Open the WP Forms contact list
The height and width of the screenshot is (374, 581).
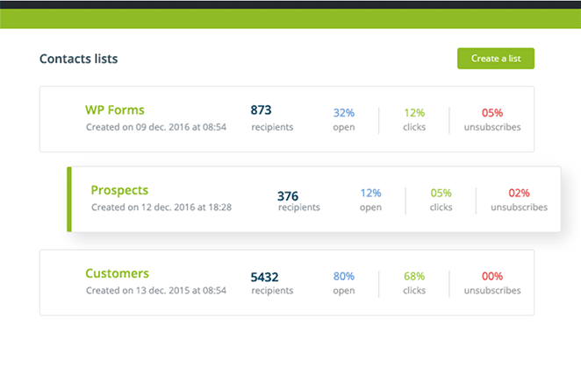pos(115,110)
